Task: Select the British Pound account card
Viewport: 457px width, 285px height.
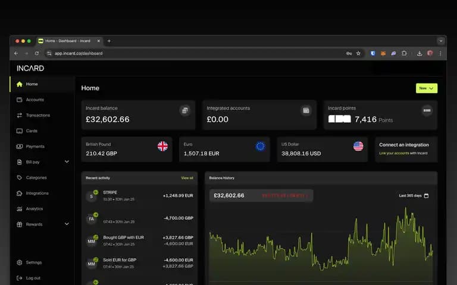Action: [127, 149]
